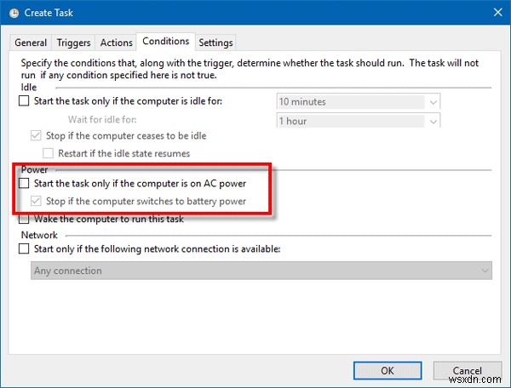
Task: Click the Power section heading
Action: [x=34, y=169]
